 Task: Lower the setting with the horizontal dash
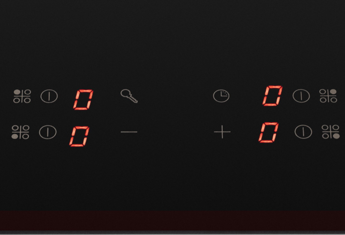click(x=129, y=132)
